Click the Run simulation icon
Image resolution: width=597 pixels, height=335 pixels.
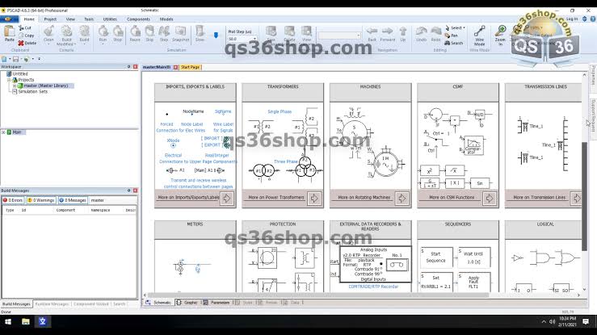tap(103, 31)
